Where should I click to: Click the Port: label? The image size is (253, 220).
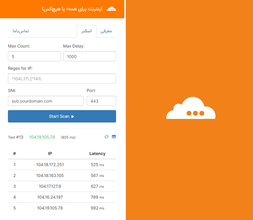click(91, 90)
